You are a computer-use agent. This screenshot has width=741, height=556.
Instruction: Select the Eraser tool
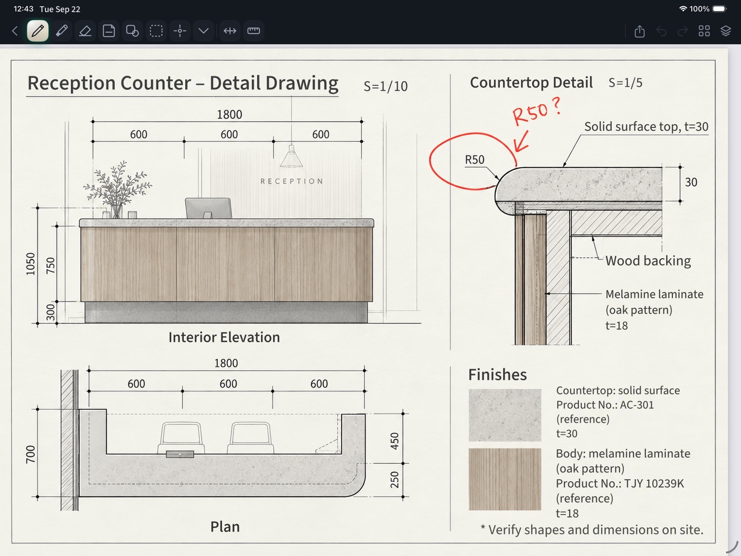pyautogui.click(x=85, y=31)
